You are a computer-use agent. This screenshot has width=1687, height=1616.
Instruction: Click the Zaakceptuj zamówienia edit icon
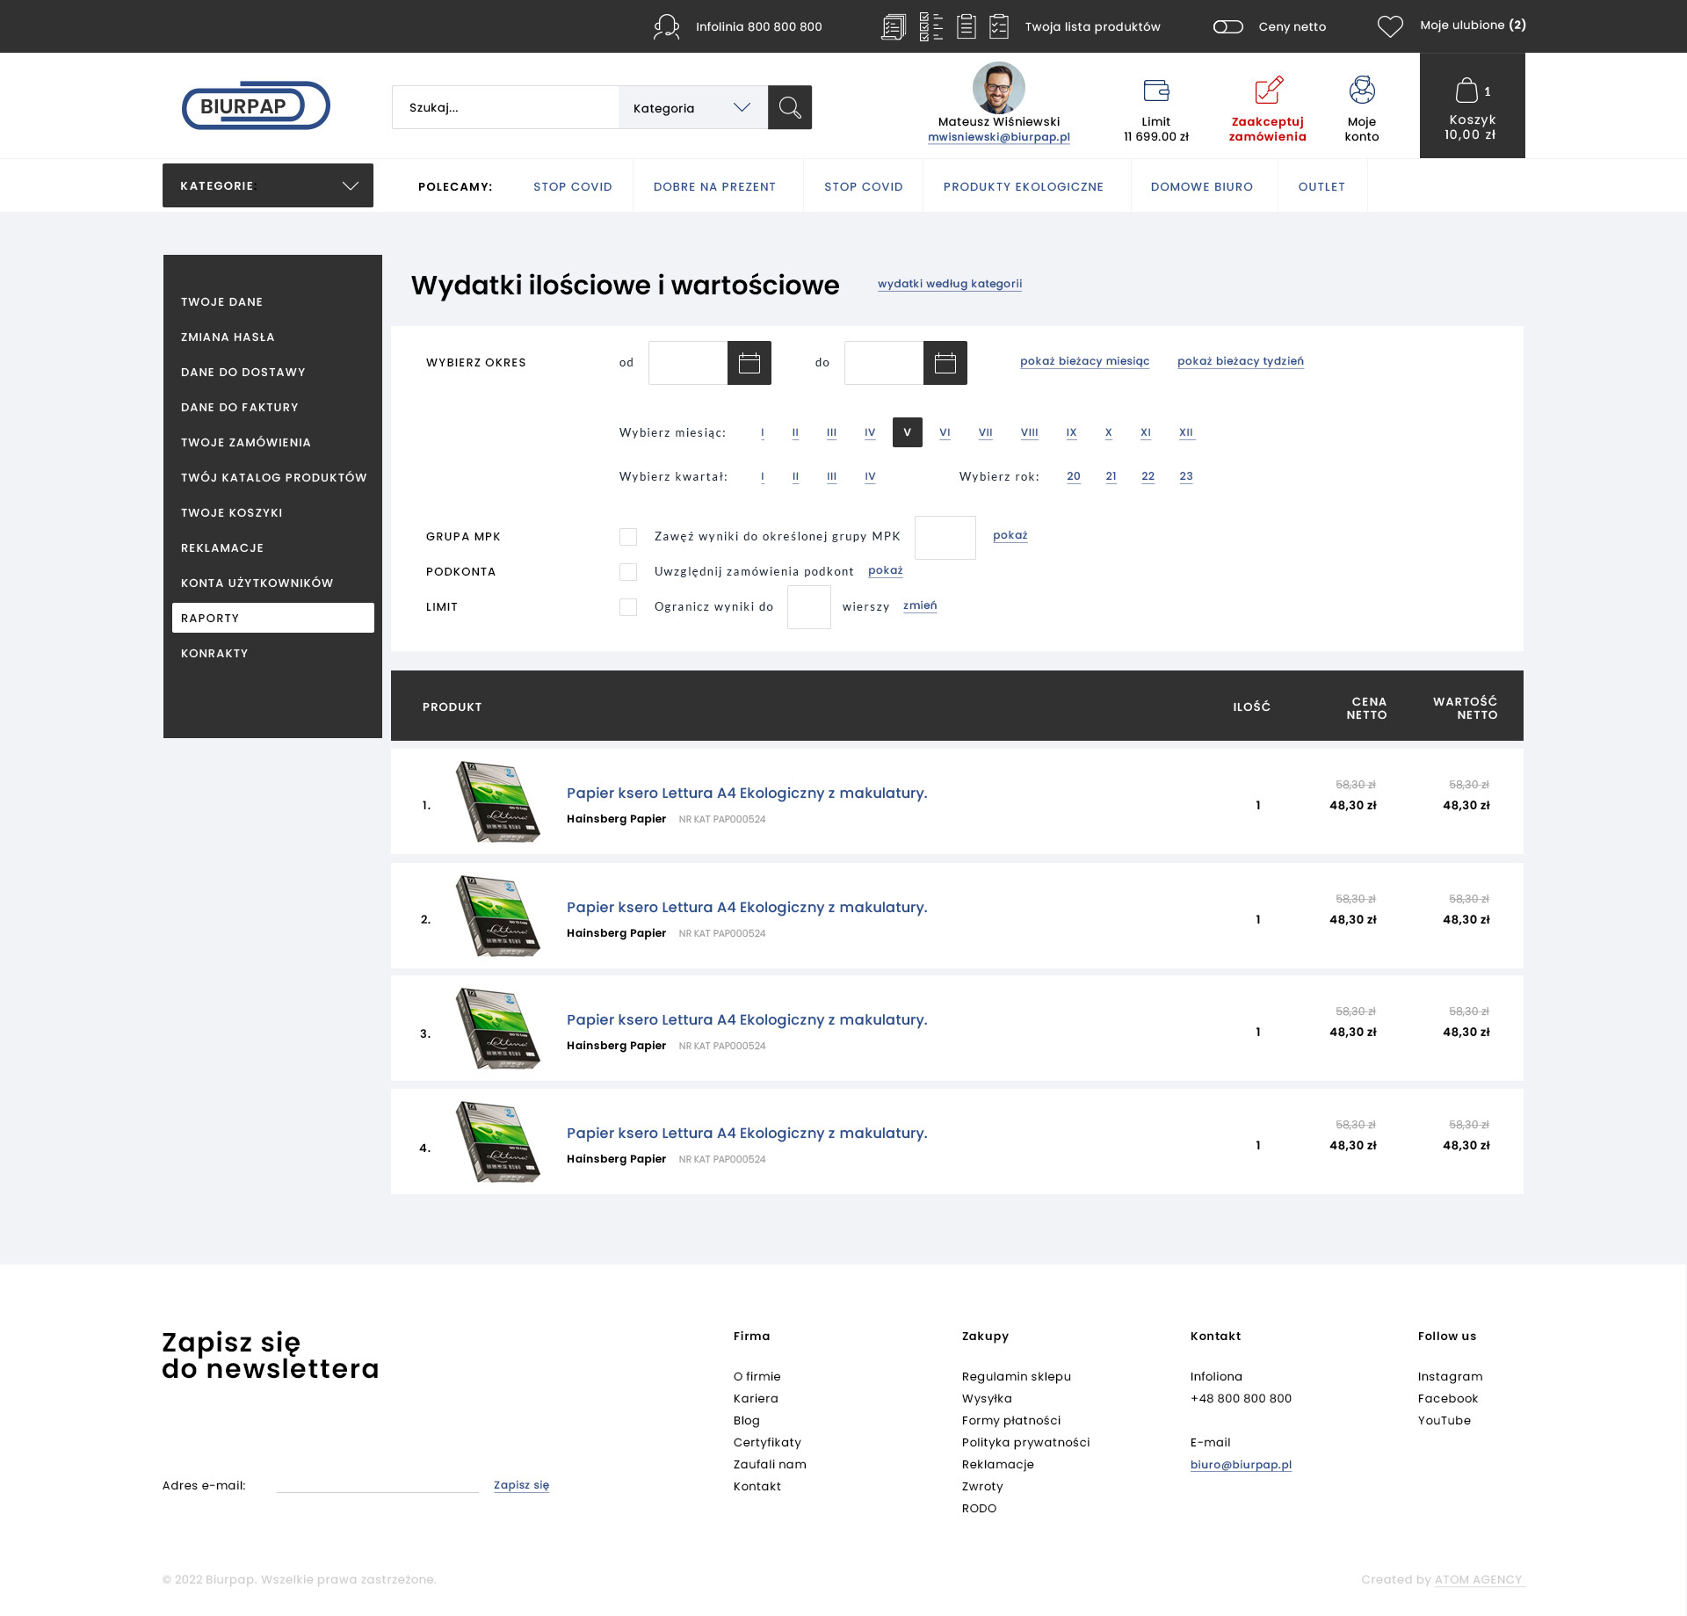[1268, 91]
